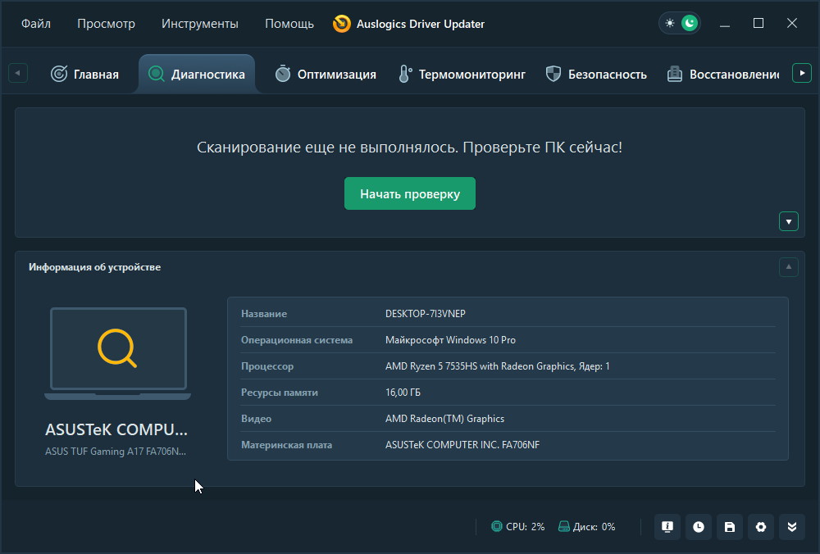The image size is (820, 554).
Task: Open the info icon in the bottom toolbar
Action: [x=667, y=527]
